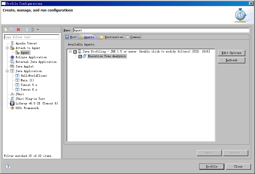Click the Apache Tomcat icon in tree
The height and width of the screenshot is (174, 255).
(12, 43)
